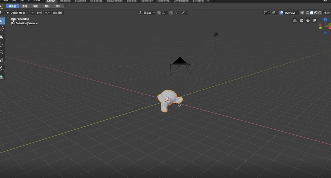Switch to the Shading workspace tab
This screenshot has width=331, height=178.
click(131, 1)
